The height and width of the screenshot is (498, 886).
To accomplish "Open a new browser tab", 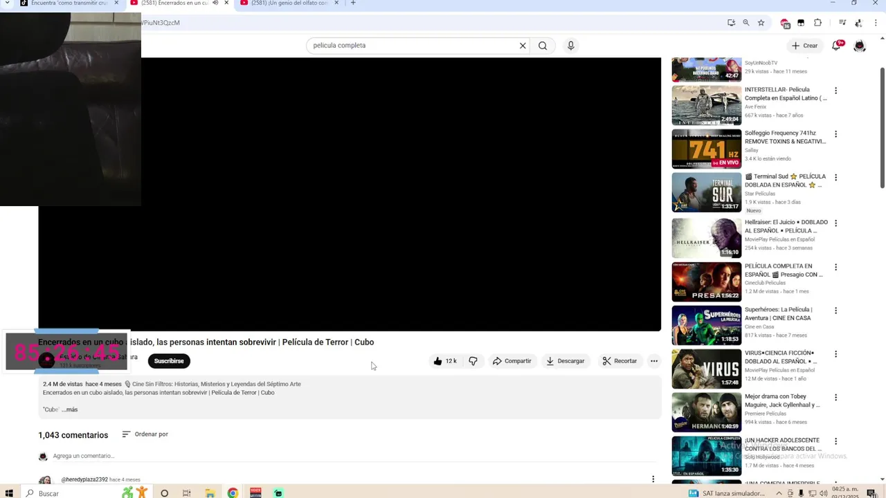I will (x=353, y=3).
